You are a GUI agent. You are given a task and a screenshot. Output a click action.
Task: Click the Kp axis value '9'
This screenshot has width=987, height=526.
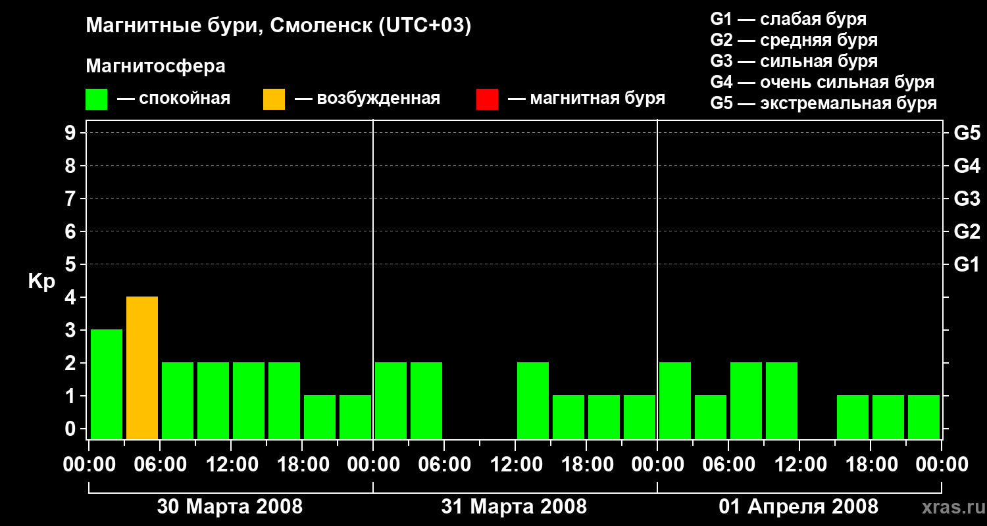72,133
